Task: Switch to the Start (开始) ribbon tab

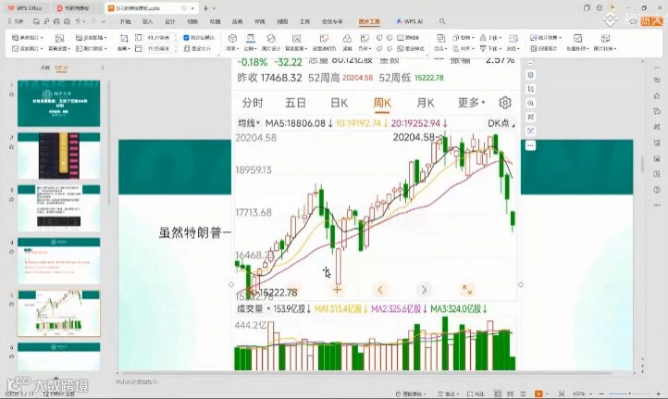Action: point(125,21)
